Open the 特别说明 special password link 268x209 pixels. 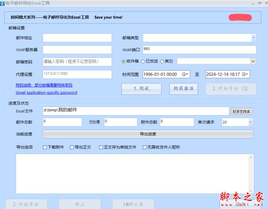click(44, 86)
